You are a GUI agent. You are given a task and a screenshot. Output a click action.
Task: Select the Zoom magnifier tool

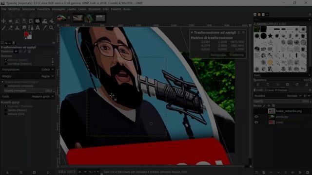tap(51, 28)
